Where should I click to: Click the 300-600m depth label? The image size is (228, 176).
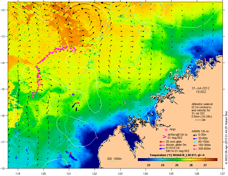click(x=205, y=148)
